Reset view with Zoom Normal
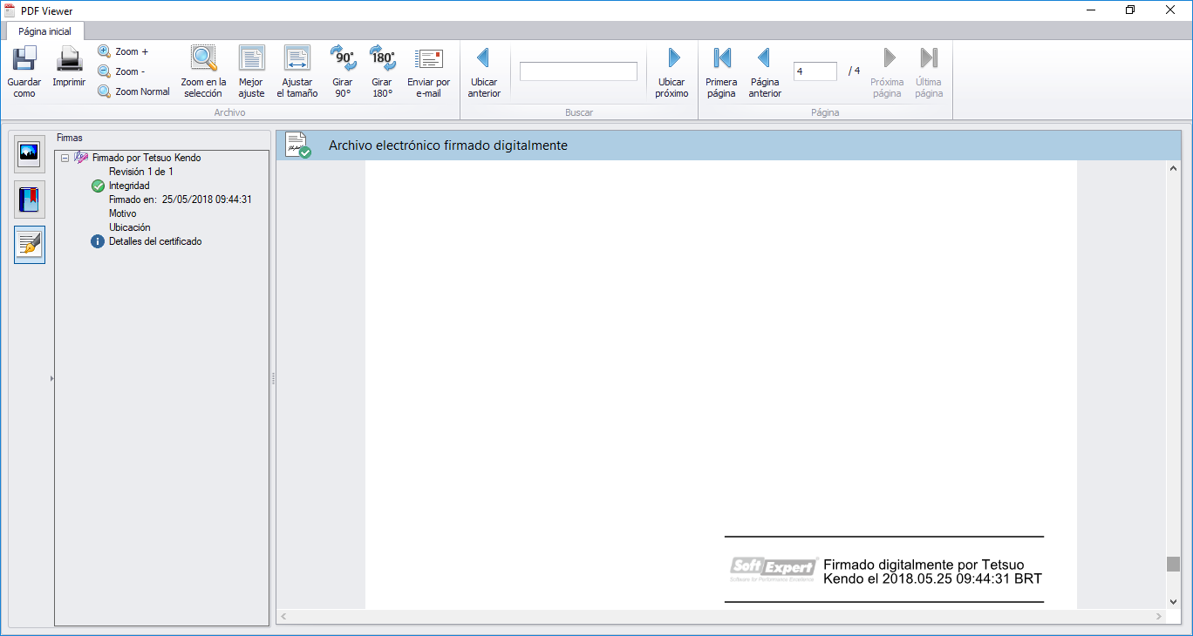This screenshot has width=1193, height=636. coord(133,91)
